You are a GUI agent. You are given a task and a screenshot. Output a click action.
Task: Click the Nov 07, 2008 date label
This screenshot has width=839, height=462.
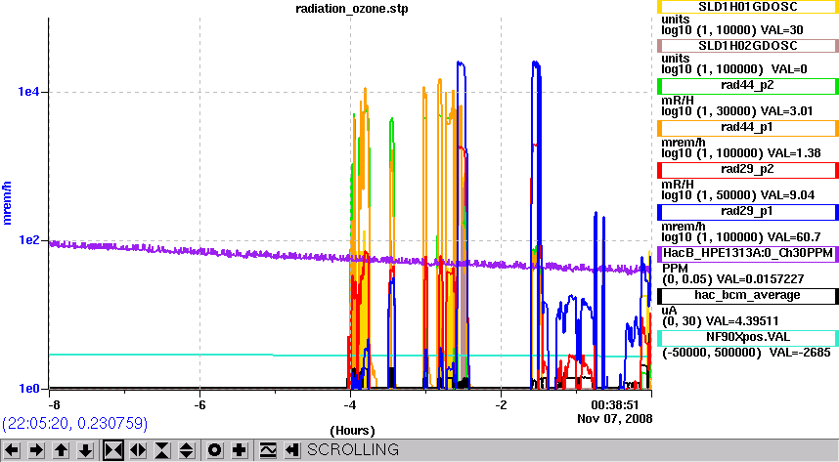[x=615, y=418]
